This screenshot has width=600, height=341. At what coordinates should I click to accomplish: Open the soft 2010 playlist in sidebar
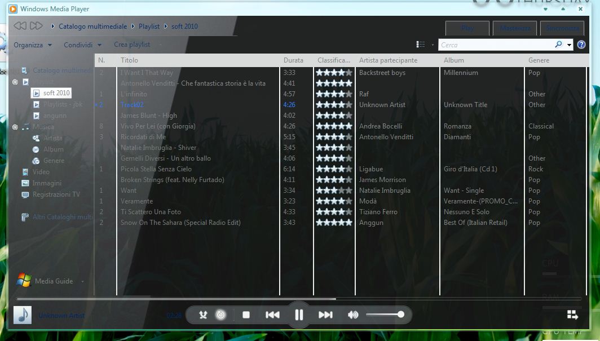(56, 93)
